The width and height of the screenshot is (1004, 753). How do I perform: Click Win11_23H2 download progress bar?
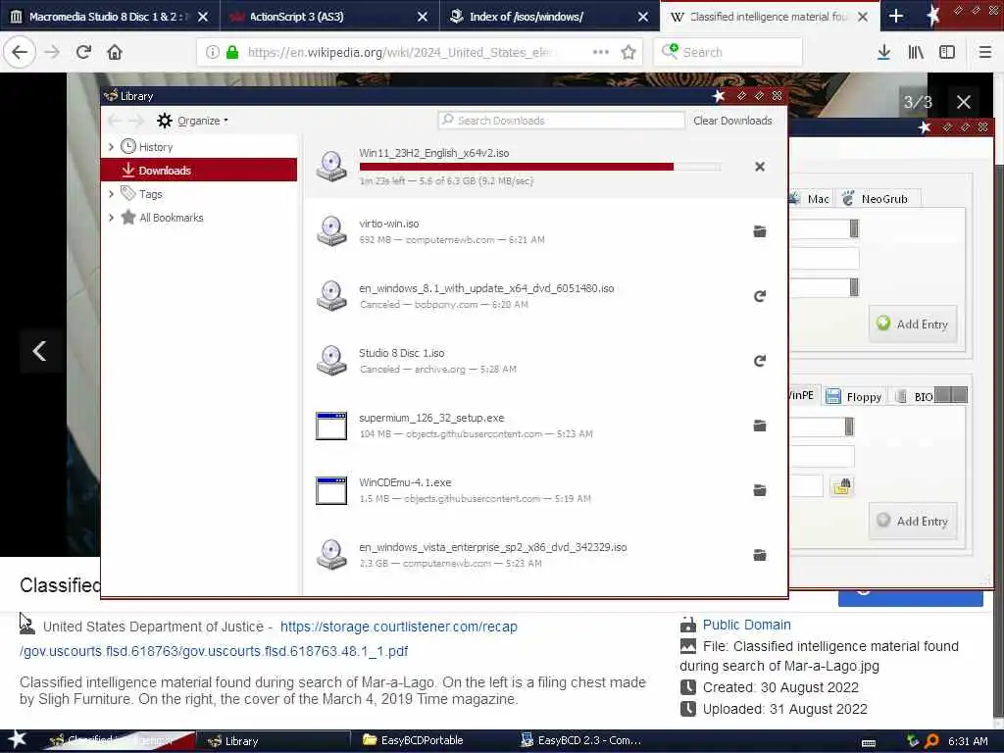(539, 167)
